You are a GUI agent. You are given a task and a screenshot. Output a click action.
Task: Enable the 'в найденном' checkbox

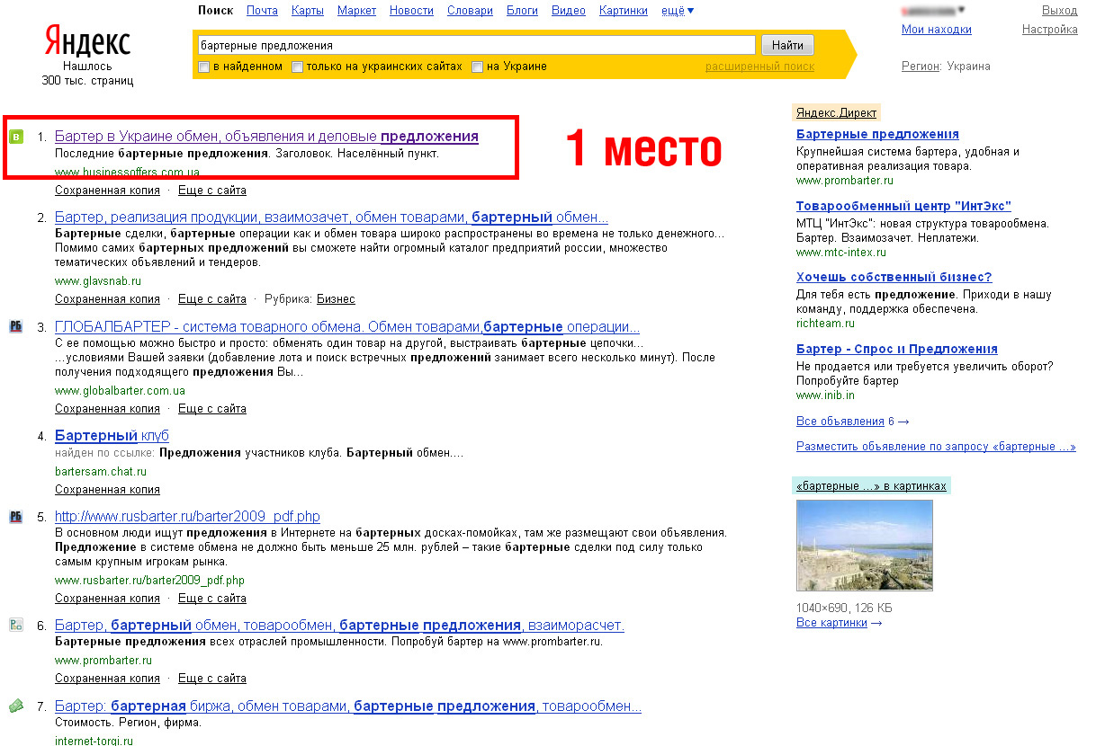(x=204, y=67)
